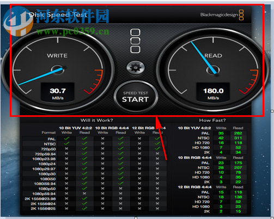Click the READ speedometer gauge
Image resolution: width=274 pixels, height=219 pixels.
[213, 70]
